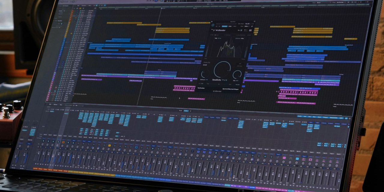
Task: Open the mixer Options menu
Action: point(55,105)
